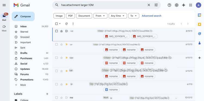The width and height of the screenshot is (204, 101).
Task: Open the To filter dropdown
Action: click(x=134, y=16)
